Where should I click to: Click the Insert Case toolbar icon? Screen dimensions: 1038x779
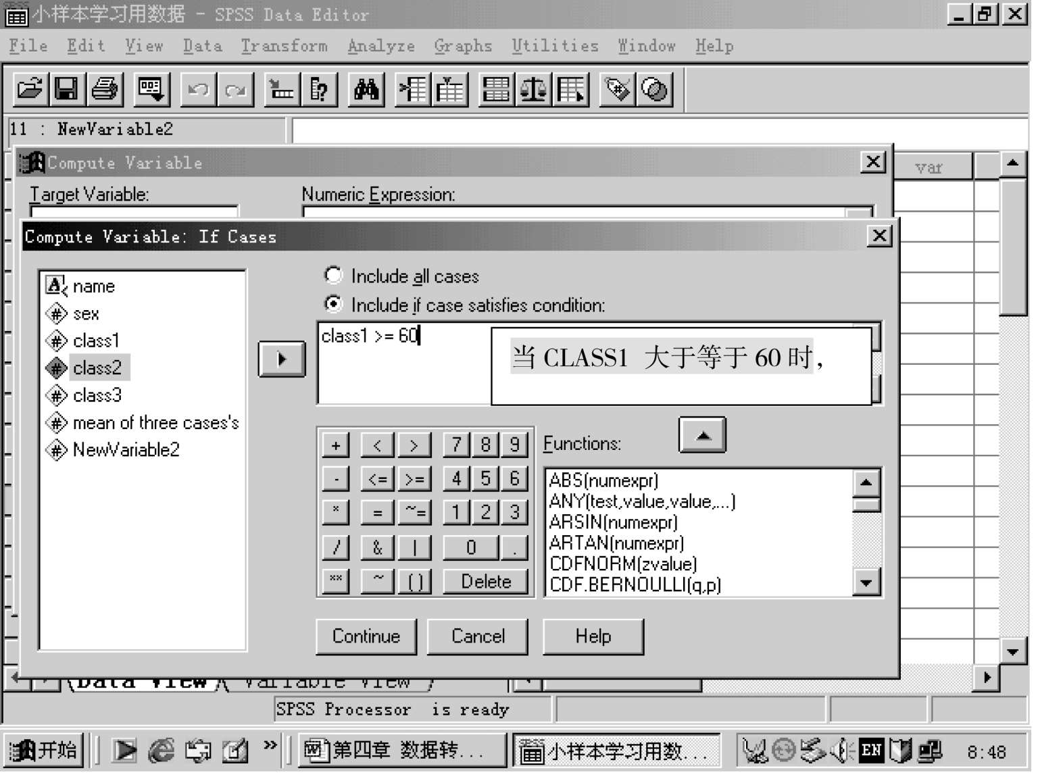(412, 89)
